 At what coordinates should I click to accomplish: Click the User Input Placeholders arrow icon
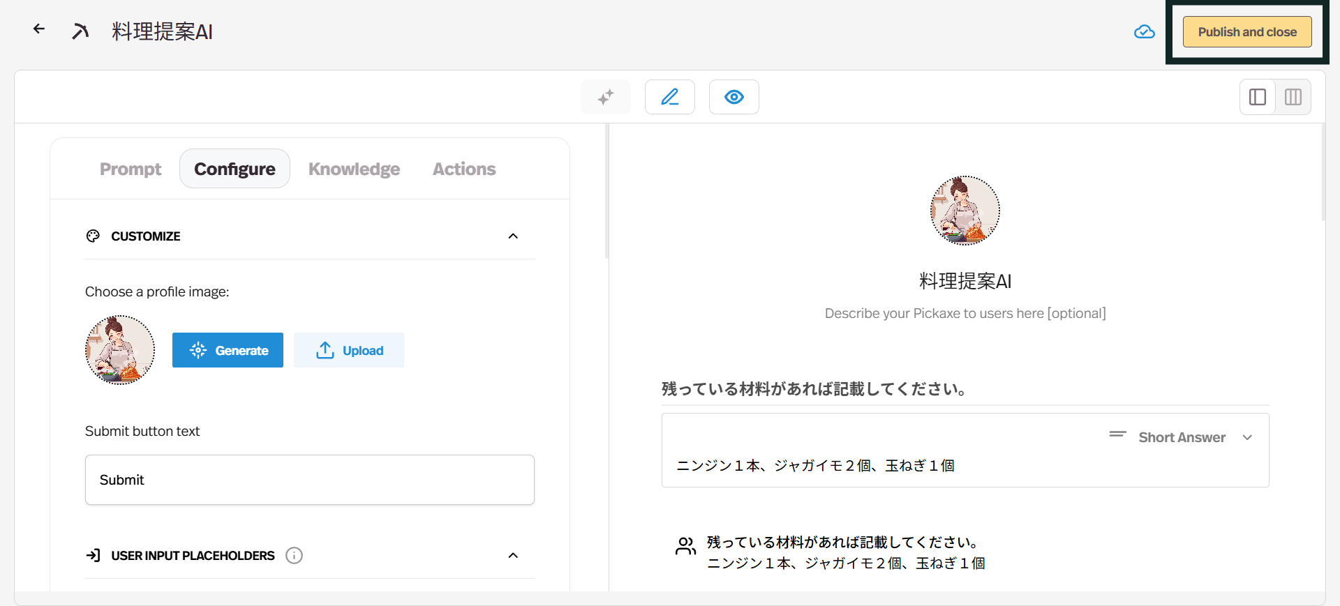coord(93,555)
